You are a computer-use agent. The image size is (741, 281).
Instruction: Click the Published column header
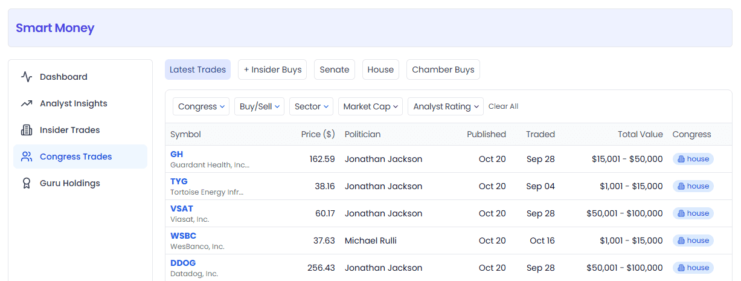coord(486,134)
